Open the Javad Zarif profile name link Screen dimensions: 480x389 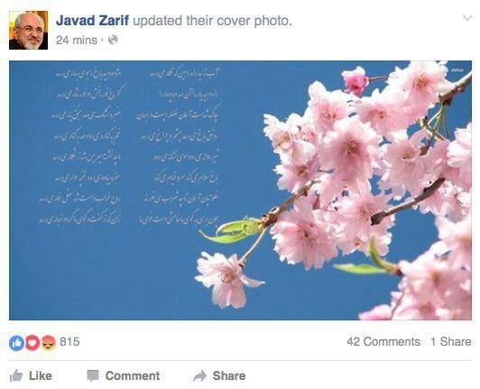(x=93, y=21)
